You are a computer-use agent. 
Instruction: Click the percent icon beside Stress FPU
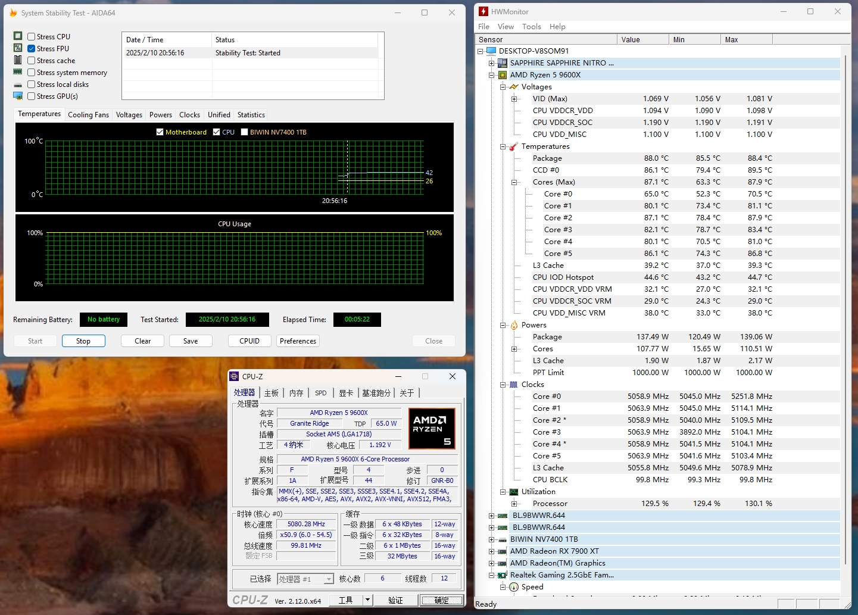pyautogui.click(x=18, y=48)
